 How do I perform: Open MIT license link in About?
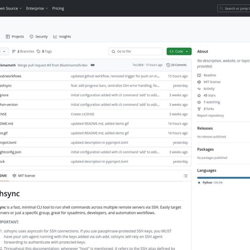coord(212,82)
